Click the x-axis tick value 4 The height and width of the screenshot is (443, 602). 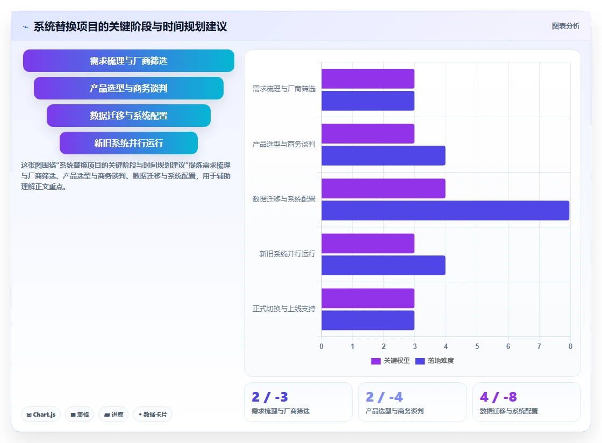446,346
